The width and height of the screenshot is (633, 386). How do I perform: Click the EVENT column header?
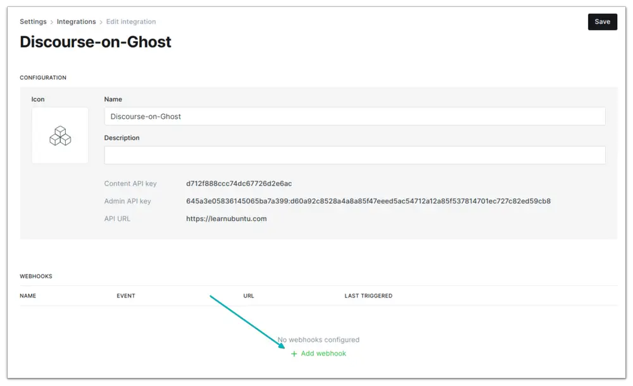pyautogui.click(x=126, y=296)
